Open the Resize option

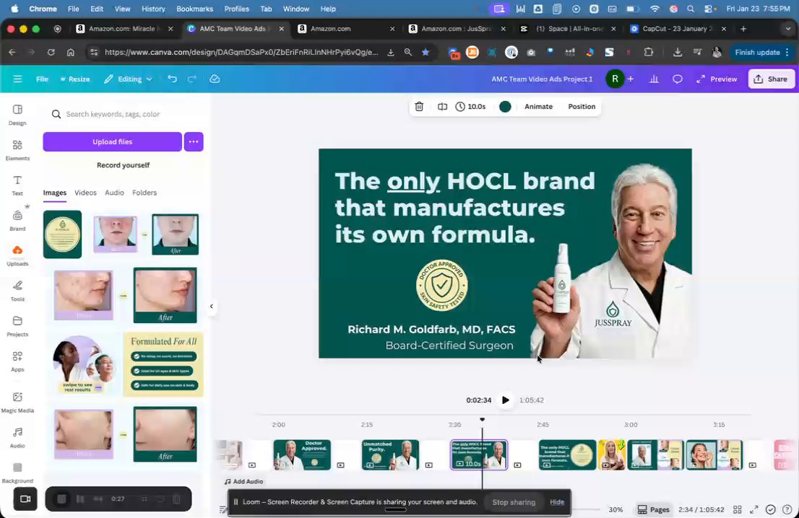tap(75, 79)
